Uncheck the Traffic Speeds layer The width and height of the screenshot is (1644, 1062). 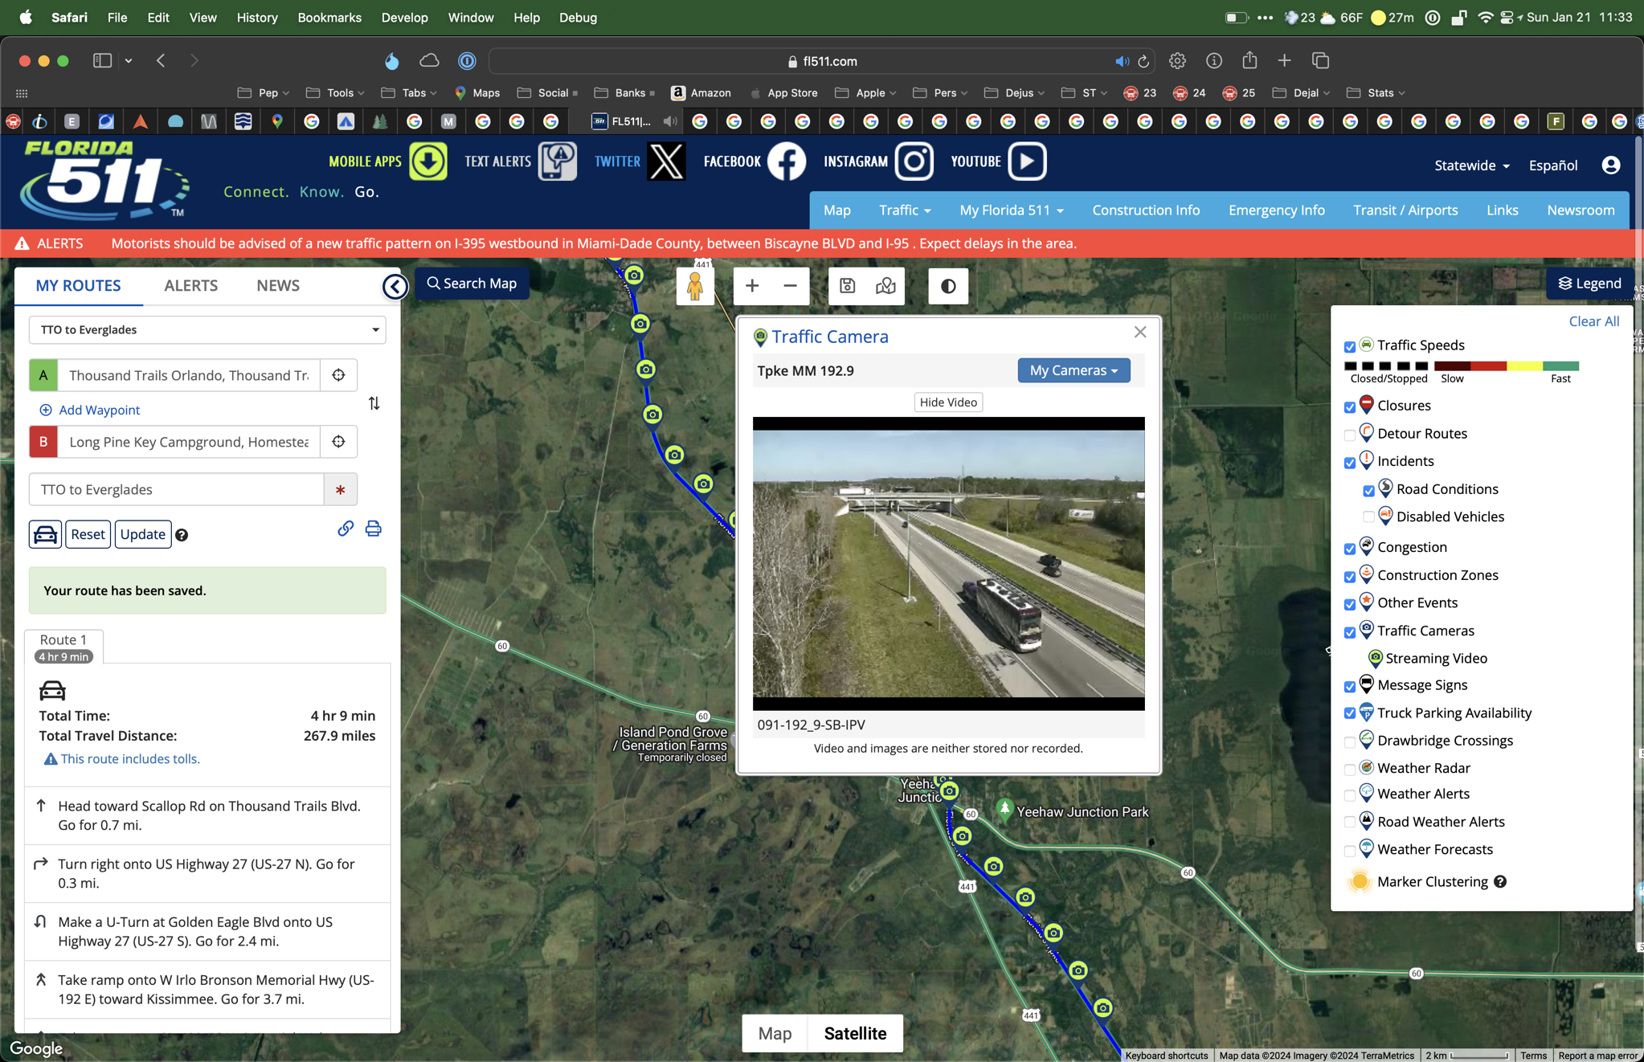[x=1350, y=347]
